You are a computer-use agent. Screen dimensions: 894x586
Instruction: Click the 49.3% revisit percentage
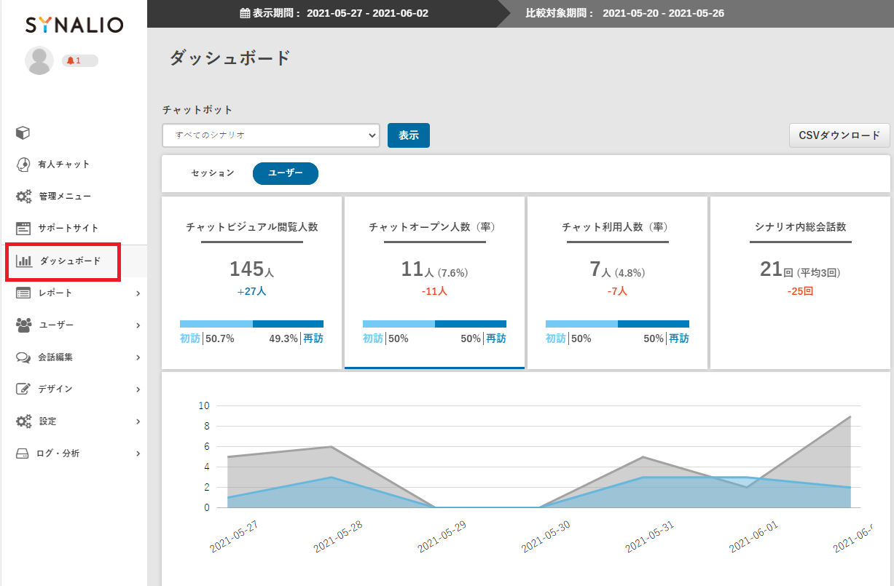click(x=283, y=338)
